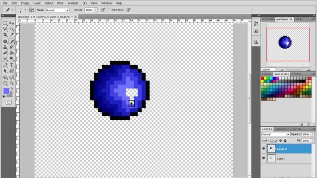Image resolution: width=317 pixels, height=178 pixels.
Task: Open the Layer menu
Action: click(x=37, y=3)
